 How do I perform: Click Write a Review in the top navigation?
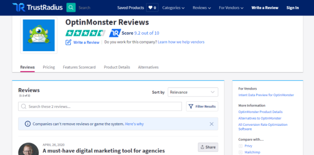[265, 8]
